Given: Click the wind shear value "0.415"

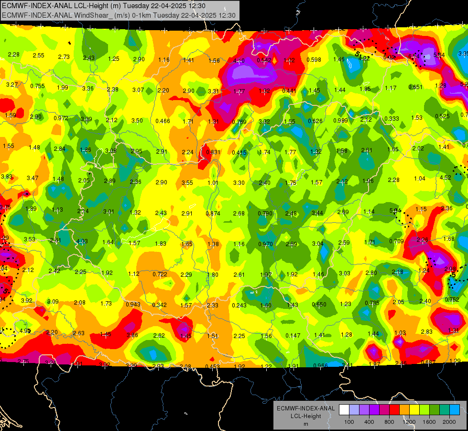Looking at the screenshot, I should click(239, 153).
